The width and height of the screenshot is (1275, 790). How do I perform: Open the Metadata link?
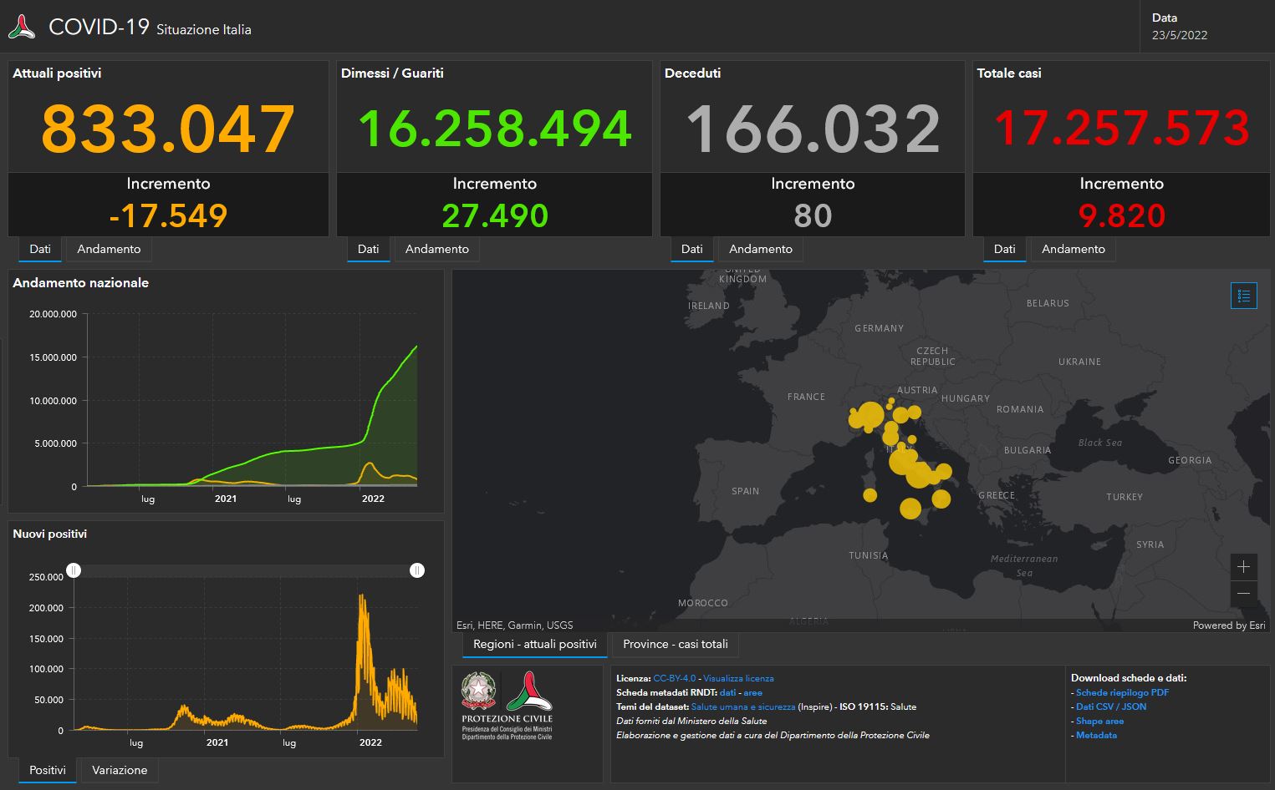(1095, 735)
